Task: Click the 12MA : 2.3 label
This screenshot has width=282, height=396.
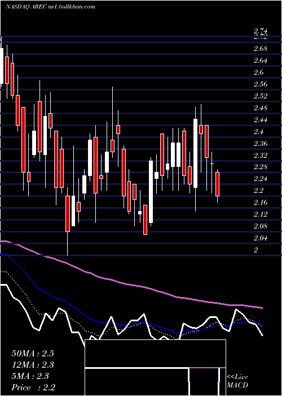Action: coord(33,365)
